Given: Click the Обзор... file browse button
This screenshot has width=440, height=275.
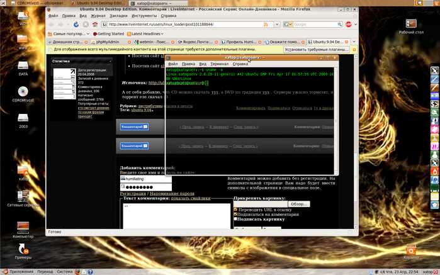Looking at the screenshot, I should [299, 204].
